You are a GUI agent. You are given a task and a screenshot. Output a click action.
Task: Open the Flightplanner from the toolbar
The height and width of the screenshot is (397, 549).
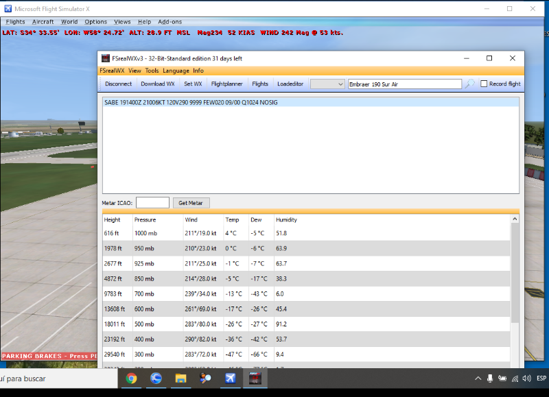[x=227, y=84]
